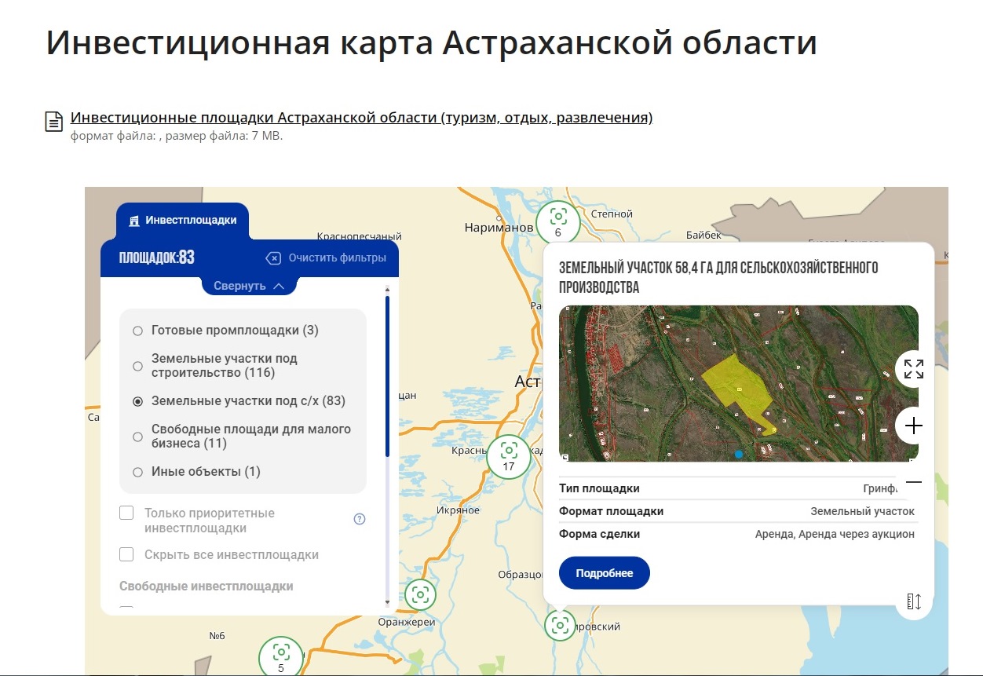Open the ruler measurement tool

click(914, 601)
